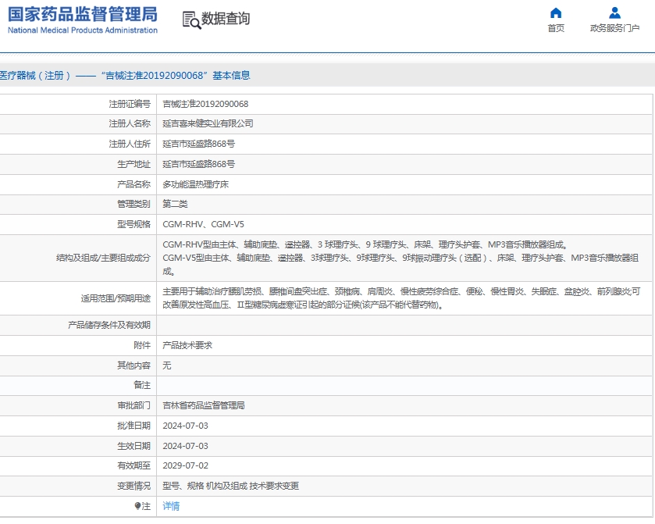This screenshot has height=524, width=655.
Task: Select model spec CGM-RHV、CGM-V5
Action: (x=203, y=224)
